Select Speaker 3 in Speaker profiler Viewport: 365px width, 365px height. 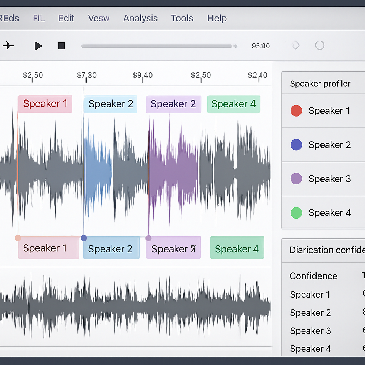pos(323,179)
